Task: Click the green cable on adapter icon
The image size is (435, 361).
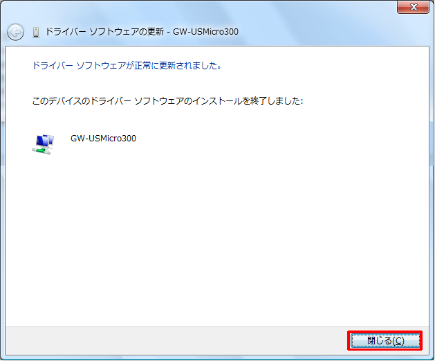Action: [x=40, y=150]
